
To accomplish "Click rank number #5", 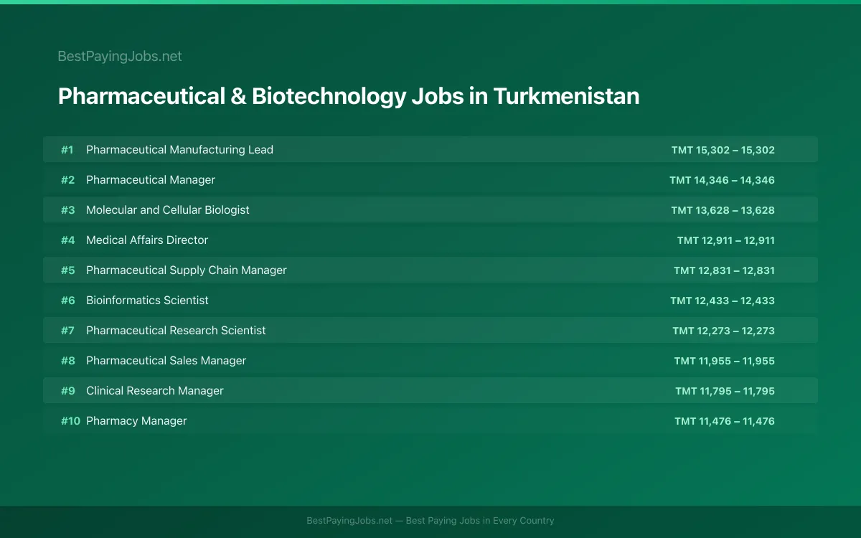I will tap(67, 270).
